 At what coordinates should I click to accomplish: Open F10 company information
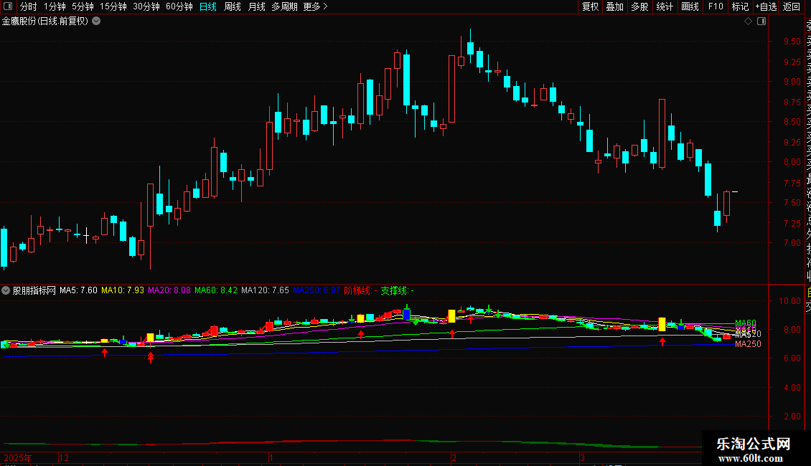click(716, 6)
